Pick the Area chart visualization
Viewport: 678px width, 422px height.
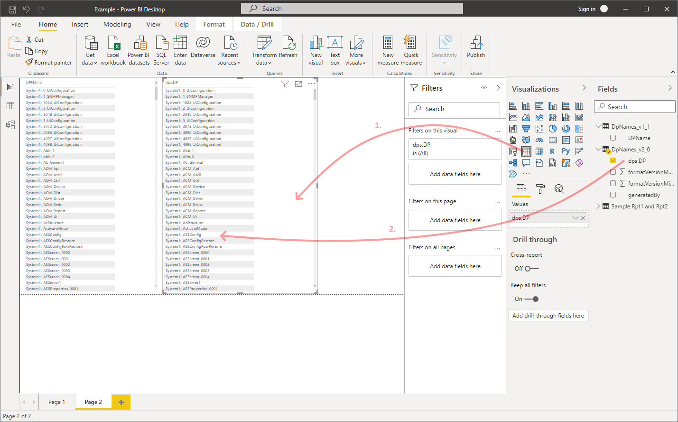click(x=526, y=117)
